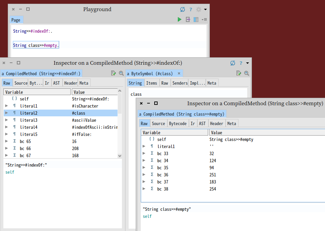The image size is (325, 231).
Task: Select the Items tab in ByteSymbol pane
Action: 152,83
